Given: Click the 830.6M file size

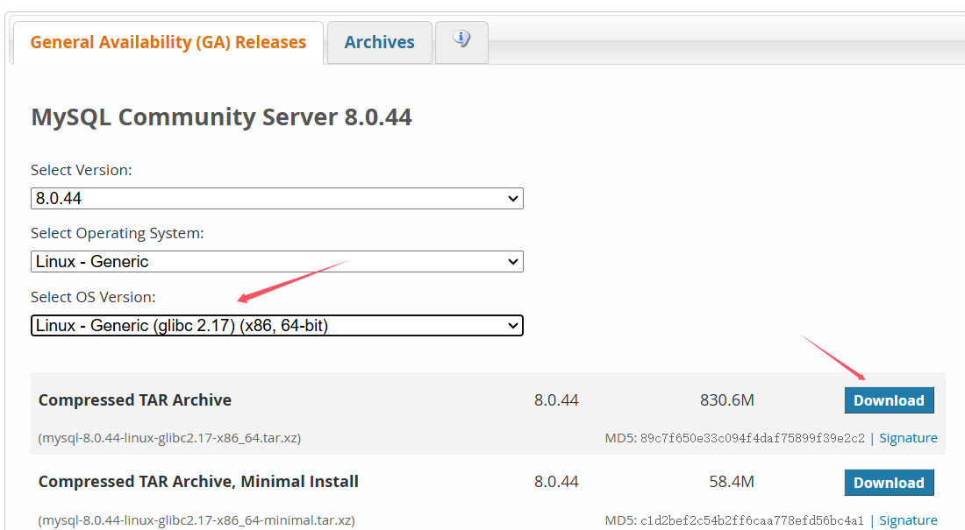Looking at the screenshot, I should pyautogui.click(x=727, y=400).
